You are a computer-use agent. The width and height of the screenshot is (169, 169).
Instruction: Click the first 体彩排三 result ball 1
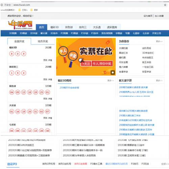12,73
